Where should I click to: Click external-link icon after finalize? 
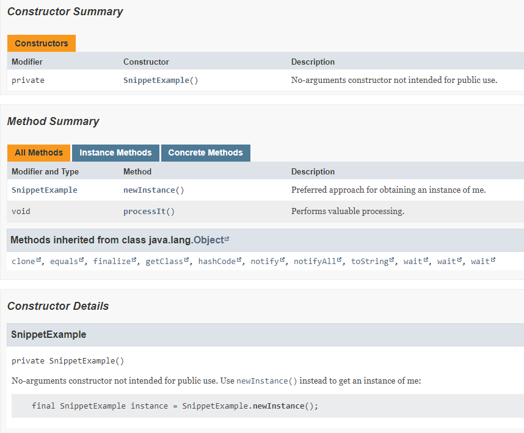coord(134,260)
